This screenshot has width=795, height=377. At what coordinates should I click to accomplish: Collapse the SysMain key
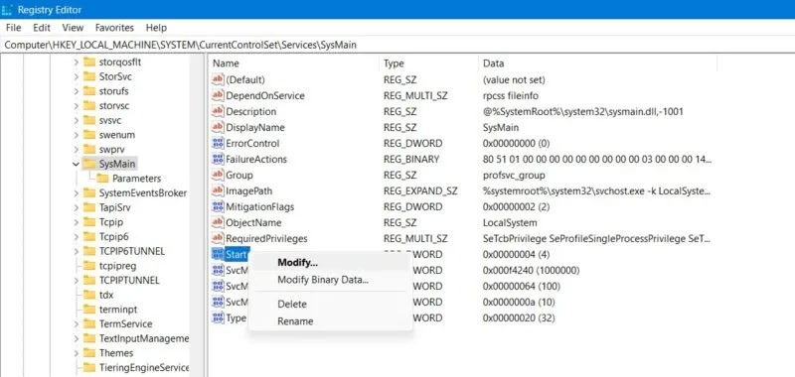pos(77,164)
